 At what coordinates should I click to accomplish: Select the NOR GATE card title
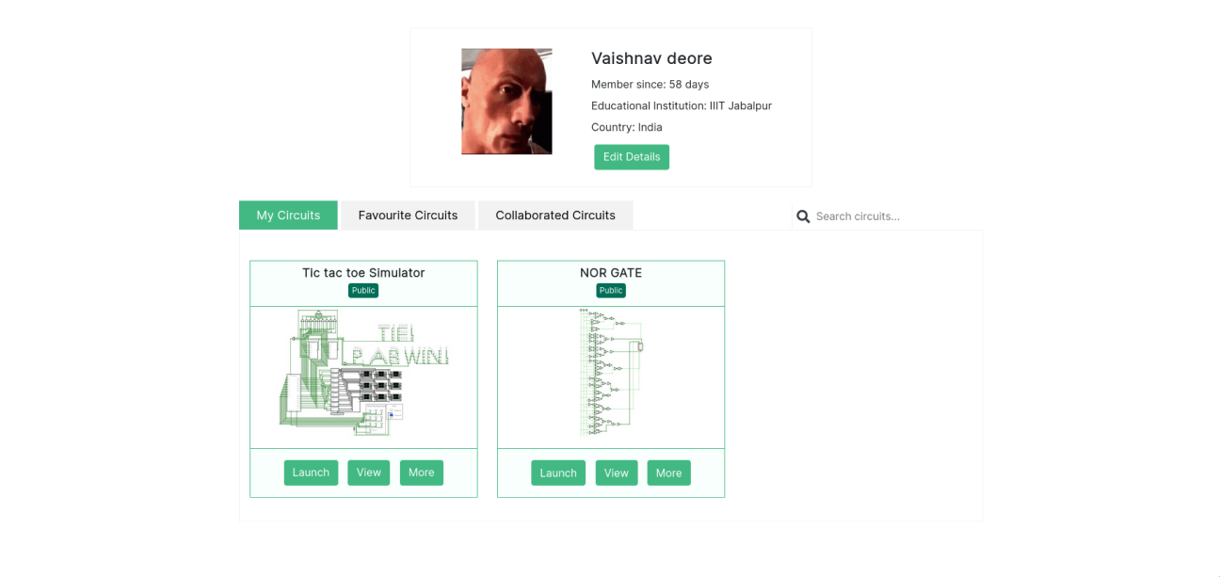610,273
